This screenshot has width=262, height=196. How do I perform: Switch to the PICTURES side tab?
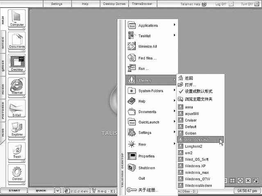tap(3, 110)
